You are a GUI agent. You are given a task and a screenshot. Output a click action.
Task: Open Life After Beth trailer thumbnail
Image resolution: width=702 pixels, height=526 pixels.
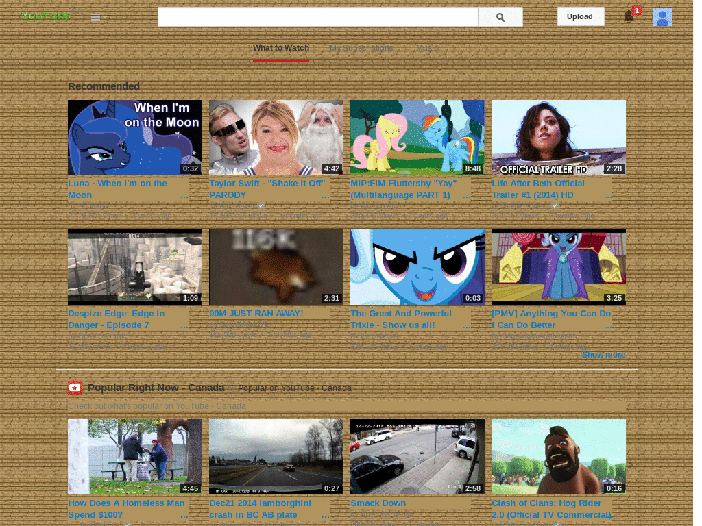559,138
